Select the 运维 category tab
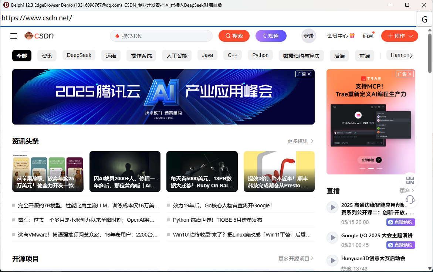433x272 pixels. pyautogui.click(x=111, y=56)
